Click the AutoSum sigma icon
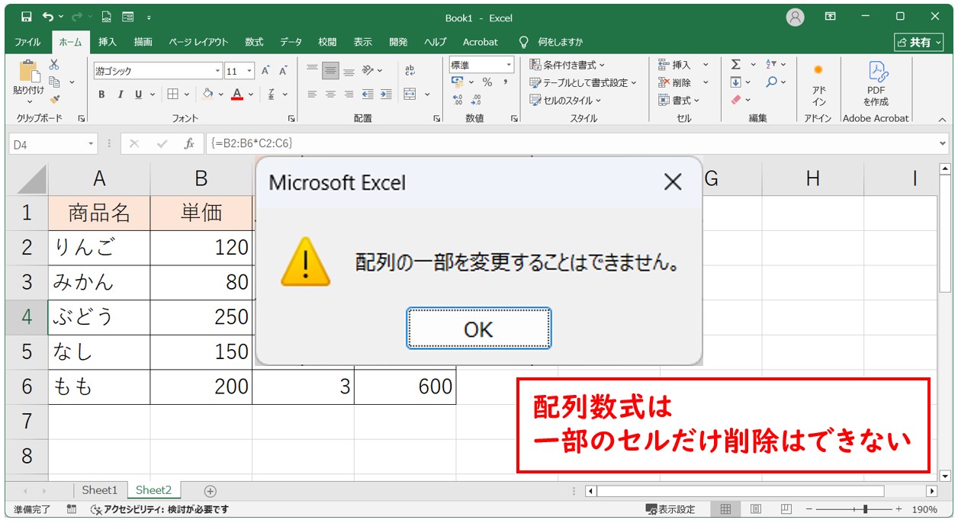Image resolution: width=958 pixels, height=523 pixels. tap(736, 65)
